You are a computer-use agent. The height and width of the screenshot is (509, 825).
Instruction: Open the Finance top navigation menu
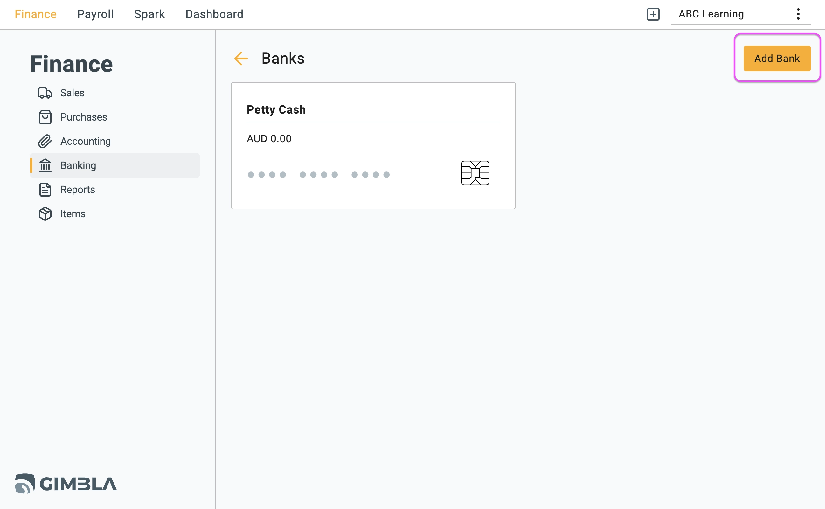tap(37, 14)
